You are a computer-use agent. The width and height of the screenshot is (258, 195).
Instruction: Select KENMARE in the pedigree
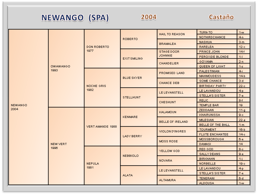click(139, 117)
